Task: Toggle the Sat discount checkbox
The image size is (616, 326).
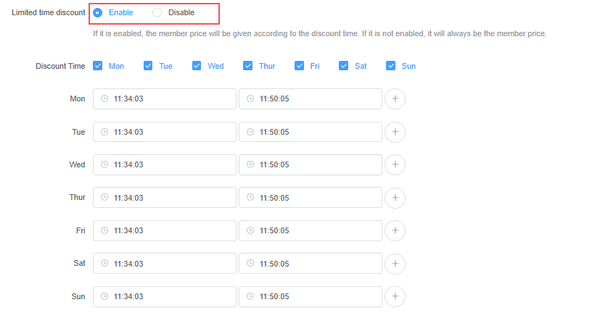Action: point(344,66)
